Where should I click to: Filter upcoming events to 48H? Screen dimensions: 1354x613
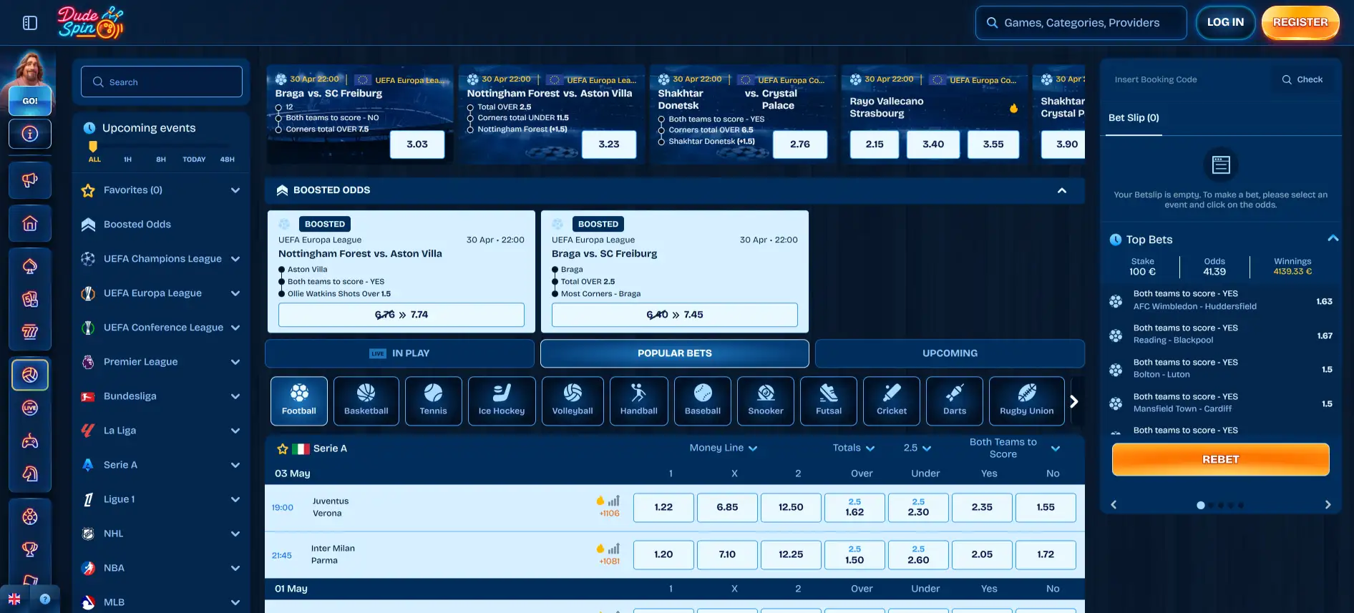(x=228, y=160)
